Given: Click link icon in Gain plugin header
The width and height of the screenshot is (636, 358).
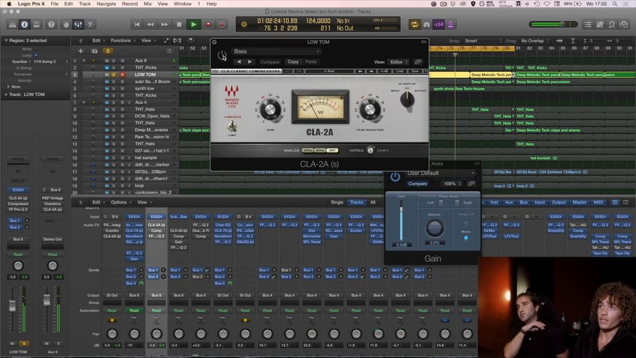Looking at the screenshot, I should [471, 184].
